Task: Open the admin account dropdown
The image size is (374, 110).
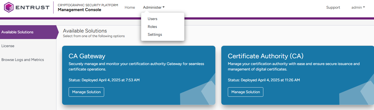Action: [358, 8]
